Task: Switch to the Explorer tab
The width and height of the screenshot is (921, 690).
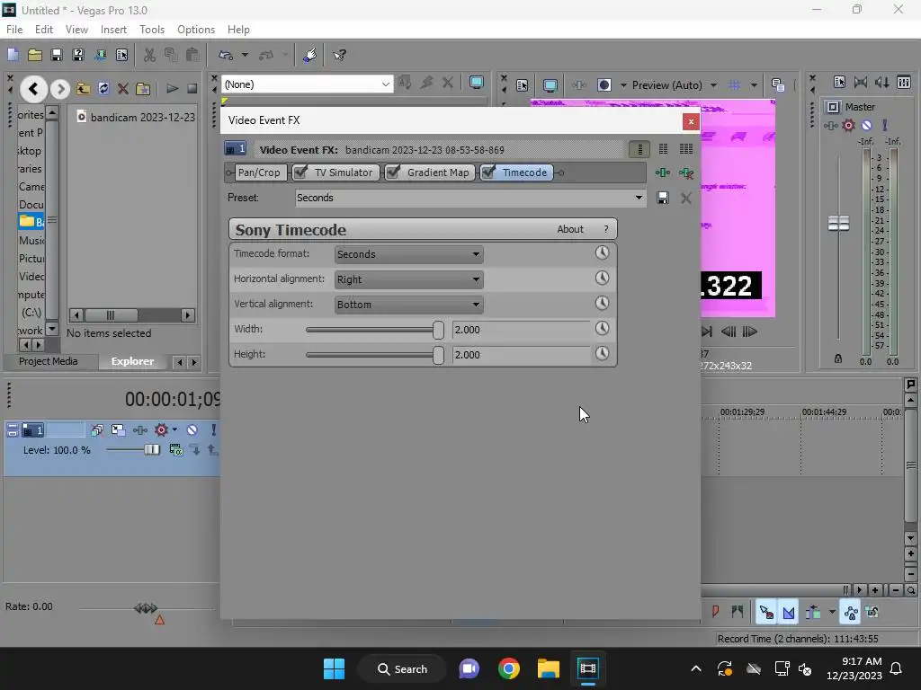Action: 133,361
